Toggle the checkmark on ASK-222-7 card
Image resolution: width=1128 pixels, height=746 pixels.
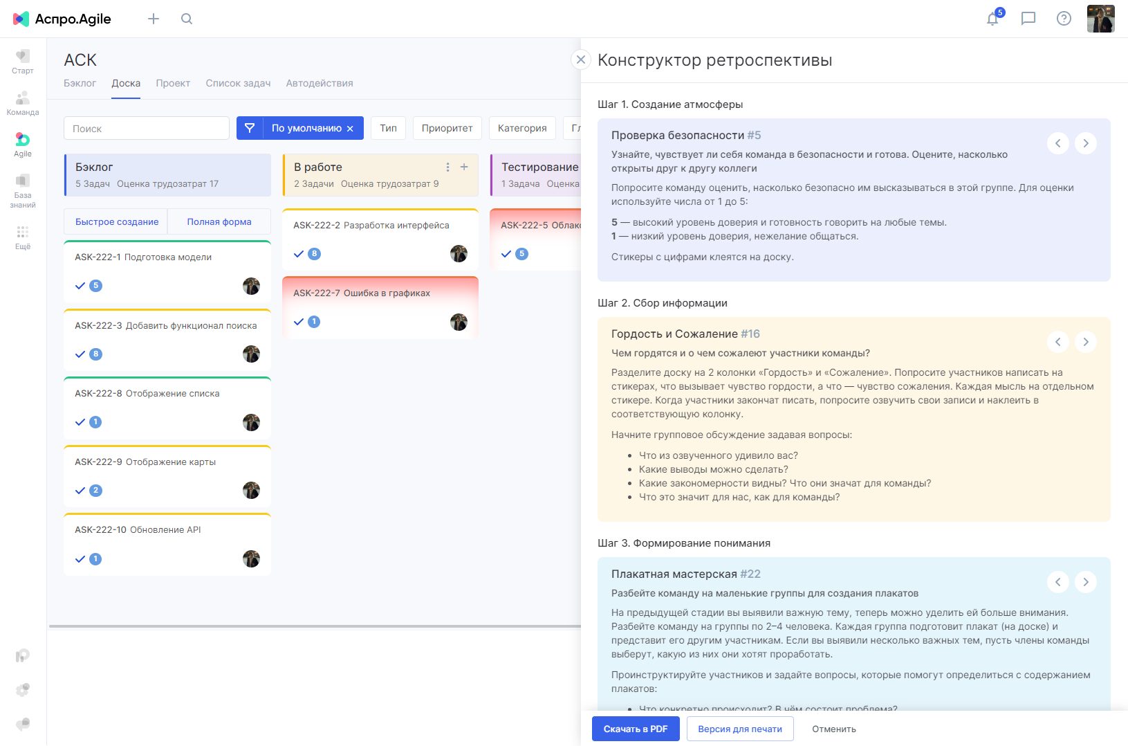pyautogui.click(x=299, y=321)
